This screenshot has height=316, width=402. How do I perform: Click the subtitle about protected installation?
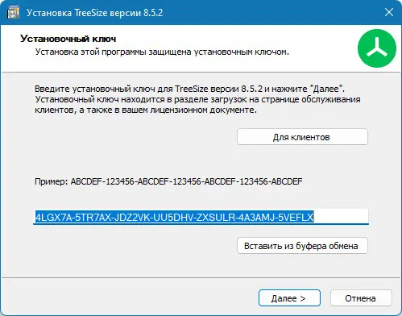tap(162, 52)
